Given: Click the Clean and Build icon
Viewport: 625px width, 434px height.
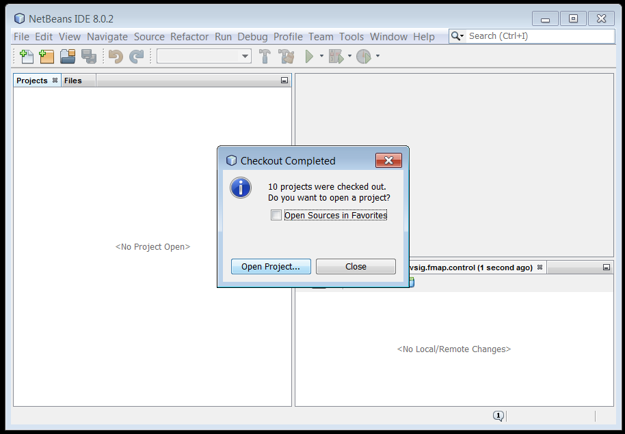Looking at the screenshot, I should 286,57.
